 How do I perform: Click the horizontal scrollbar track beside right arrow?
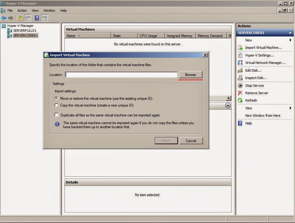click(x=218, y=98)
